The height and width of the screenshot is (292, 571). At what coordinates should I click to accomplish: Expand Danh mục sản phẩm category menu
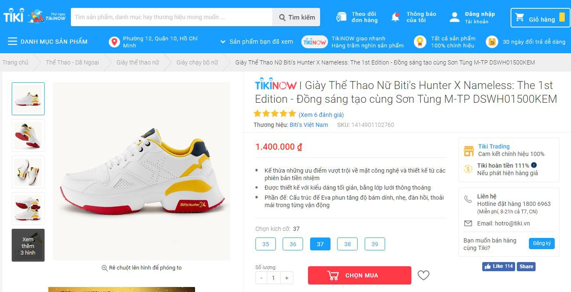[x=48, y=42]
